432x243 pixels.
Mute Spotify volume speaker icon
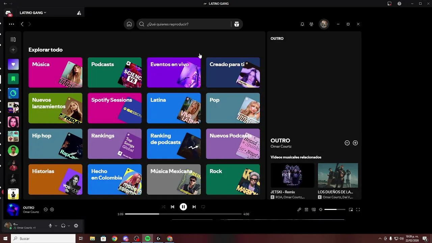point(321,210)
